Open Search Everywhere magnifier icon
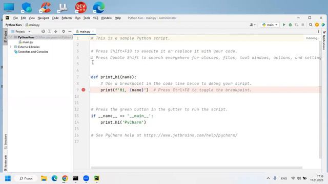 pos(311,25)
